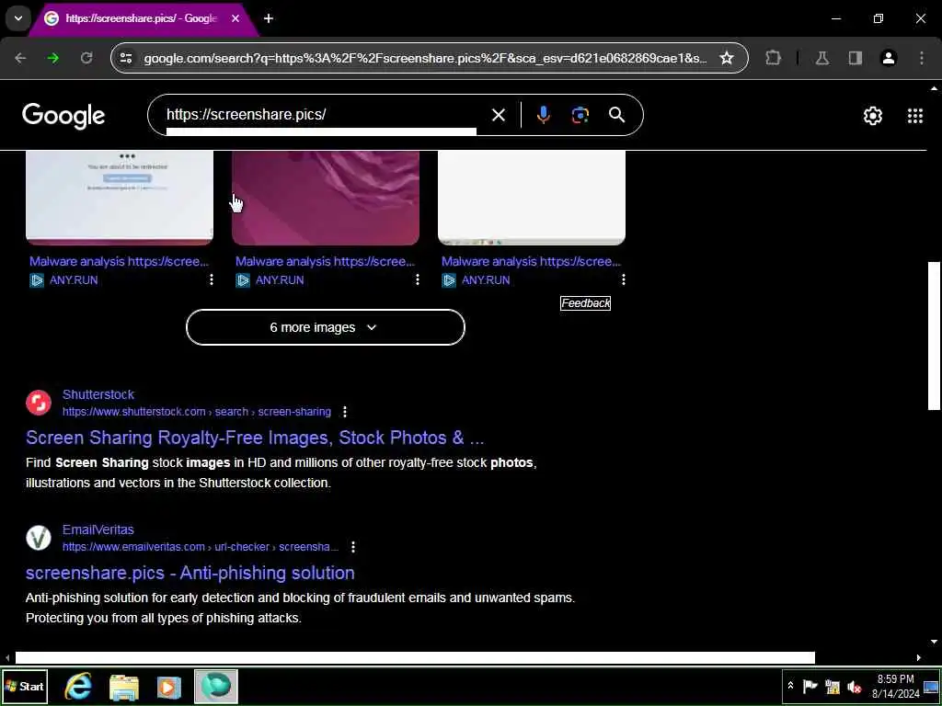This screenshot has width=942, height=706.
Task: Click the EmailVeritas favicon
Action: tap(39, 538)
